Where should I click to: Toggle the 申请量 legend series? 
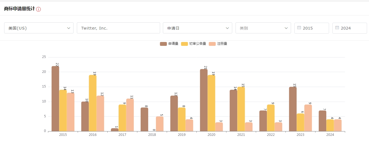click(169, 44)
